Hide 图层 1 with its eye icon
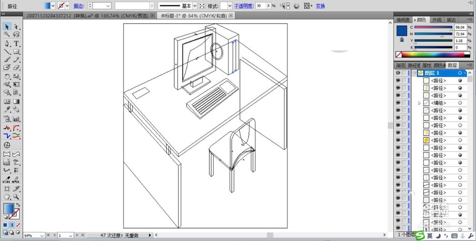 point(398,73)
